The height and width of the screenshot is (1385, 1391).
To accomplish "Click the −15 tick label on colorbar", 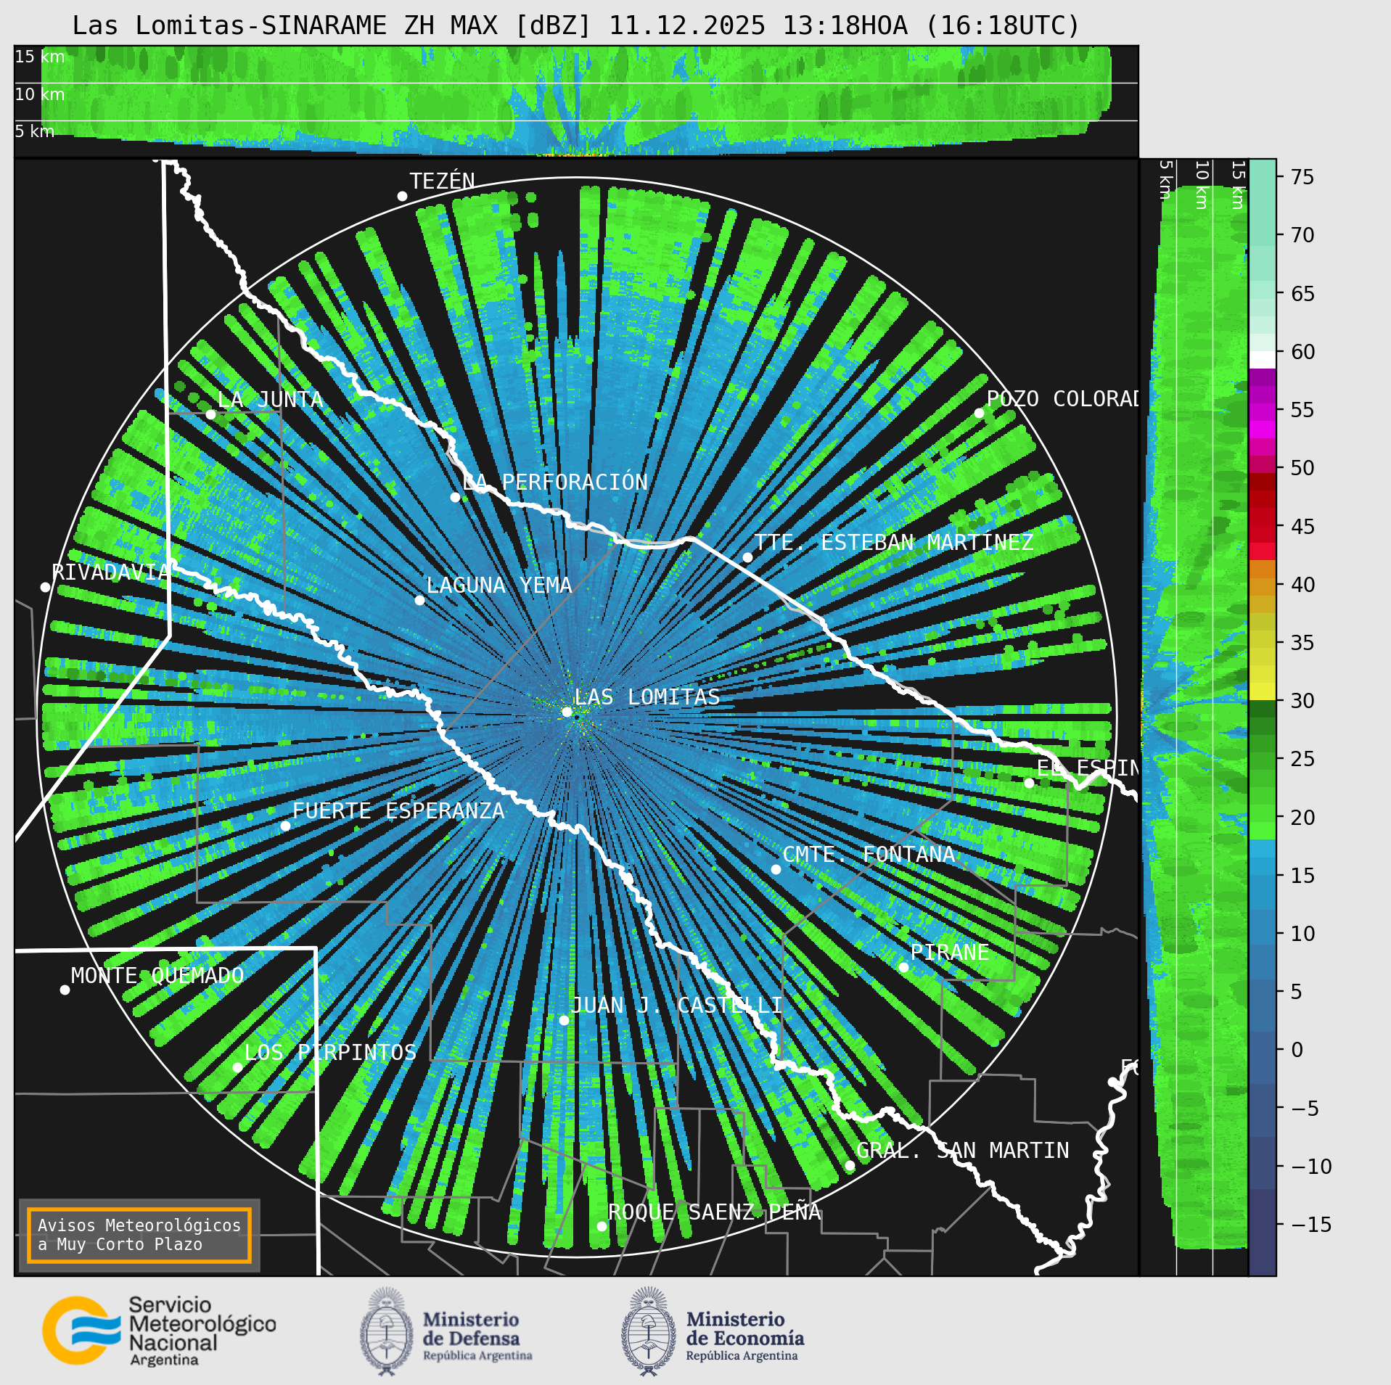I will [1312, 1225].
